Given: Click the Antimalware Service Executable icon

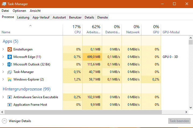Looking at the screenshot, I should coord(10,97).
